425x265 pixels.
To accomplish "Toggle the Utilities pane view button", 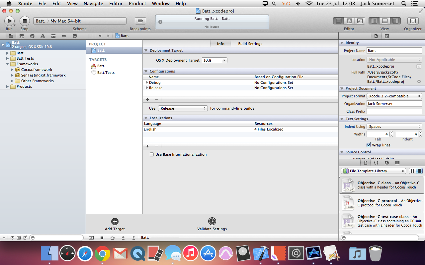I will pos(395,21).
